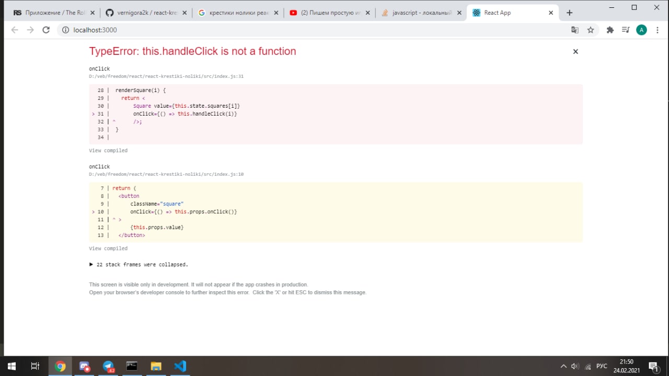669x376 pixels.
Task: Open the Chrome extensions puzzle icon
Action: [610, 30]
